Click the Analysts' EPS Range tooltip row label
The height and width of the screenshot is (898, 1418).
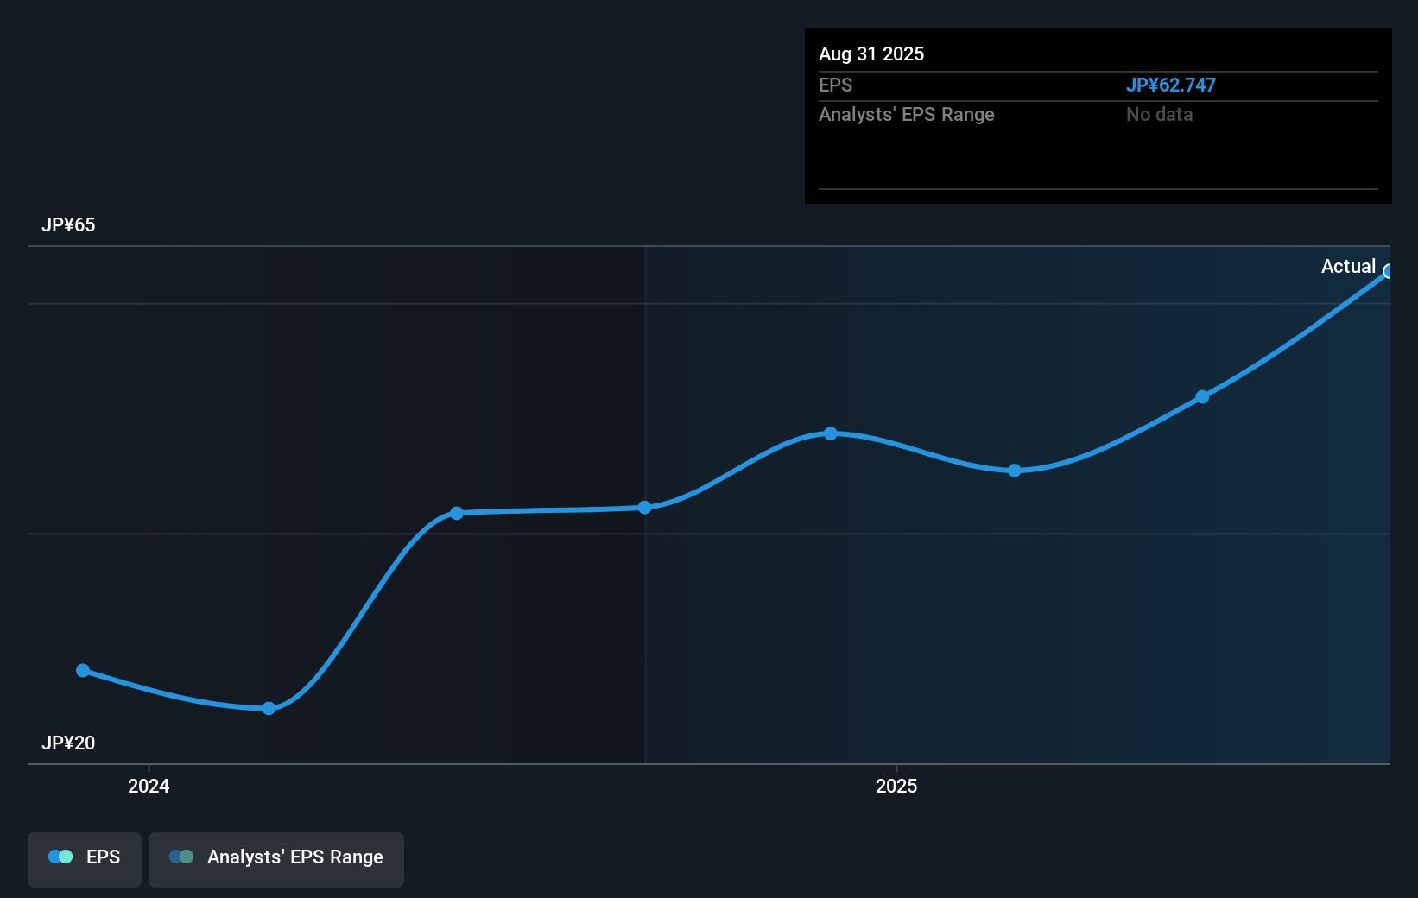(907, 114)
